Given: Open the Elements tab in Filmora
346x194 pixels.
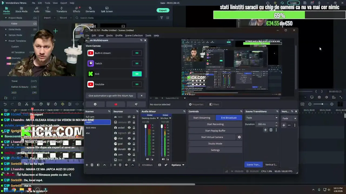Looking at the screenshot, I should (x=90, y=10).
